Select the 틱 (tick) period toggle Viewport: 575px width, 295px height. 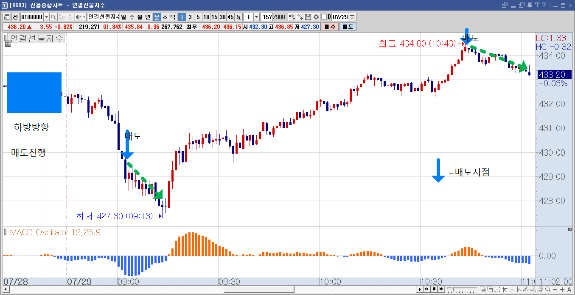point(173,17)
